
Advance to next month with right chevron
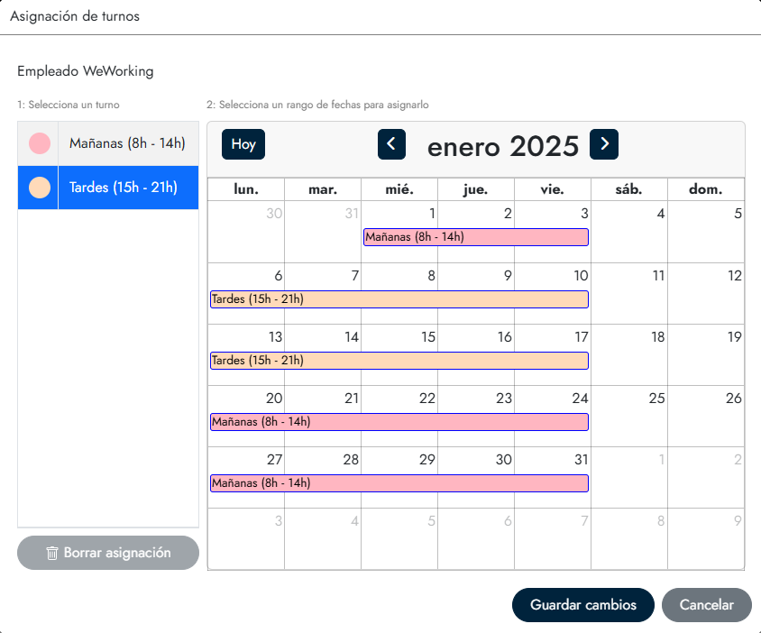pyautogui.click(x=604, y=144)
